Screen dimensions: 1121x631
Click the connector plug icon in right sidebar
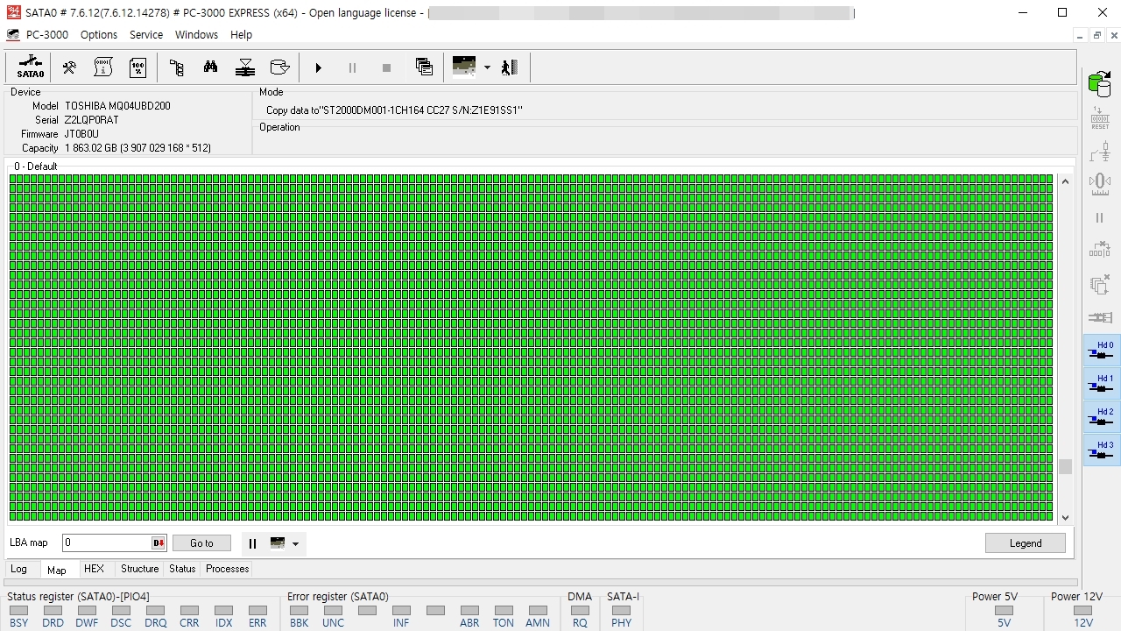[1100, 317]
